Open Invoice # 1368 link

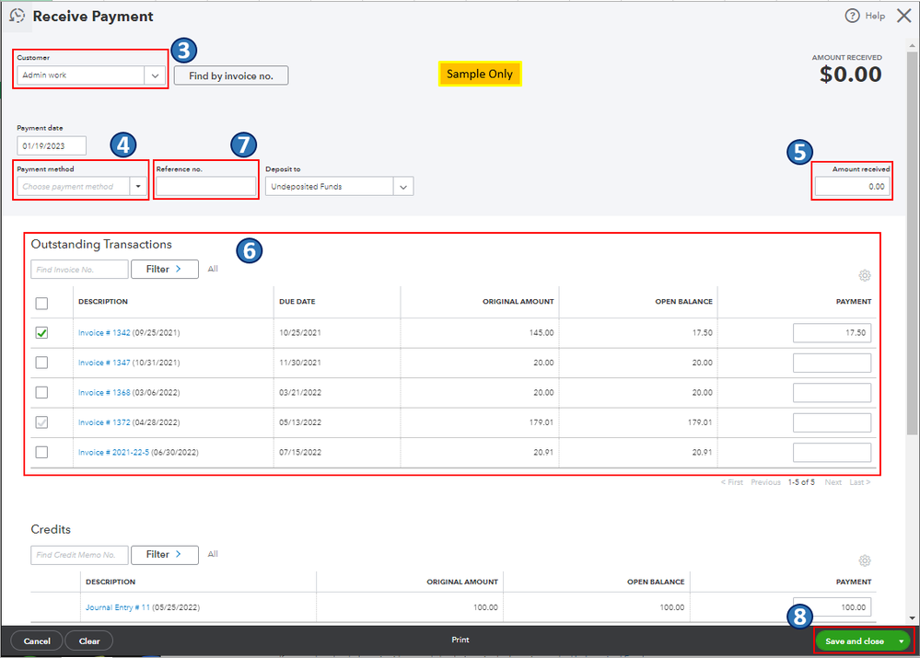tap(104, 392)
